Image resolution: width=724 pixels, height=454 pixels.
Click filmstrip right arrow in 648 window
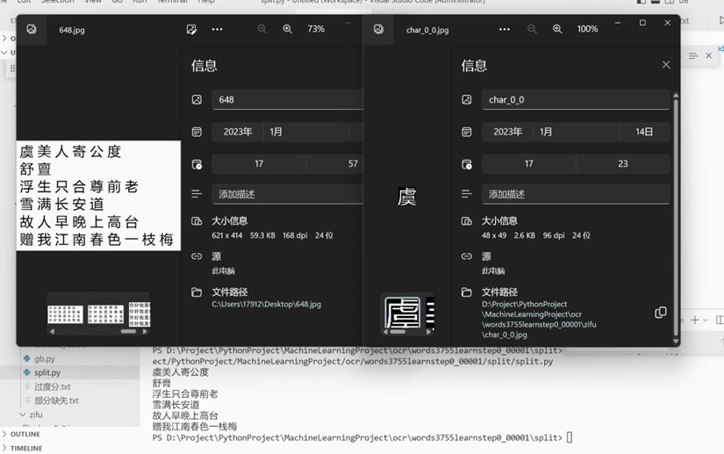click(145, 331)
